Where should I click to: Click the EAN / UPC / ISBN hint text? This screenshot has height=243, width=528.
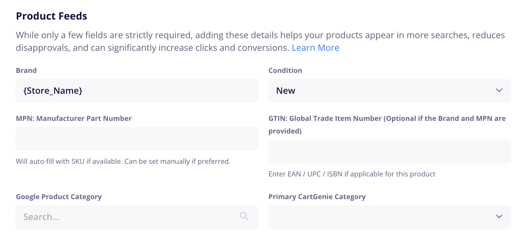click(352, 174)
